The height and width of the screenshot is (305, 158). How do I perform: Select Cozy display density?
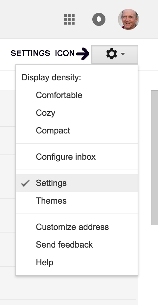(77, 113)
